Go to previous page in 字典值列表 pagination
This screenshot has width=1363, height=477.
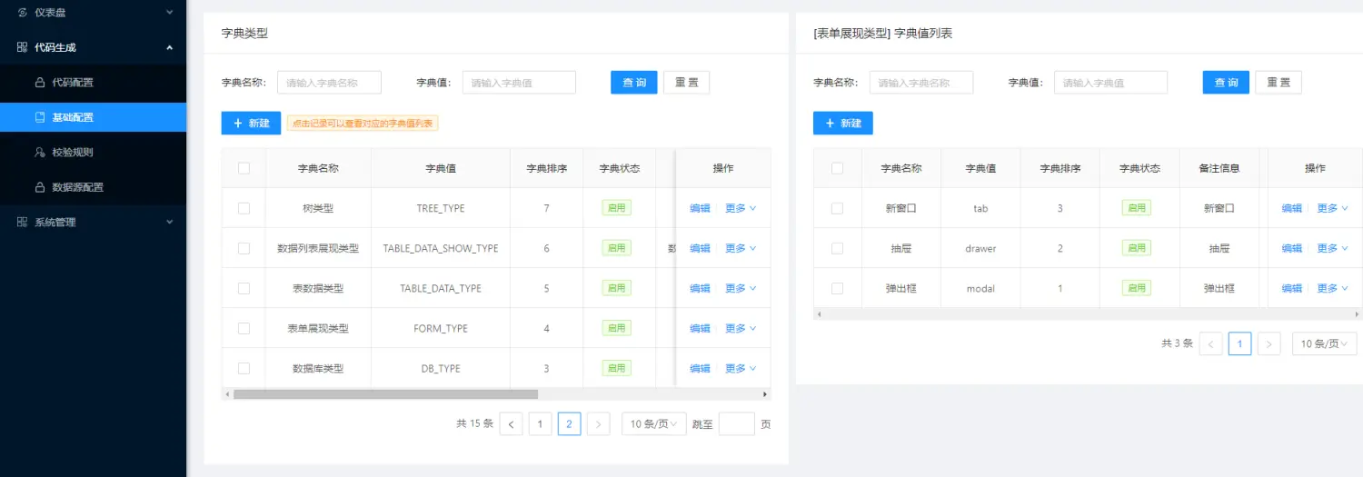click(x=1211, y=343)
